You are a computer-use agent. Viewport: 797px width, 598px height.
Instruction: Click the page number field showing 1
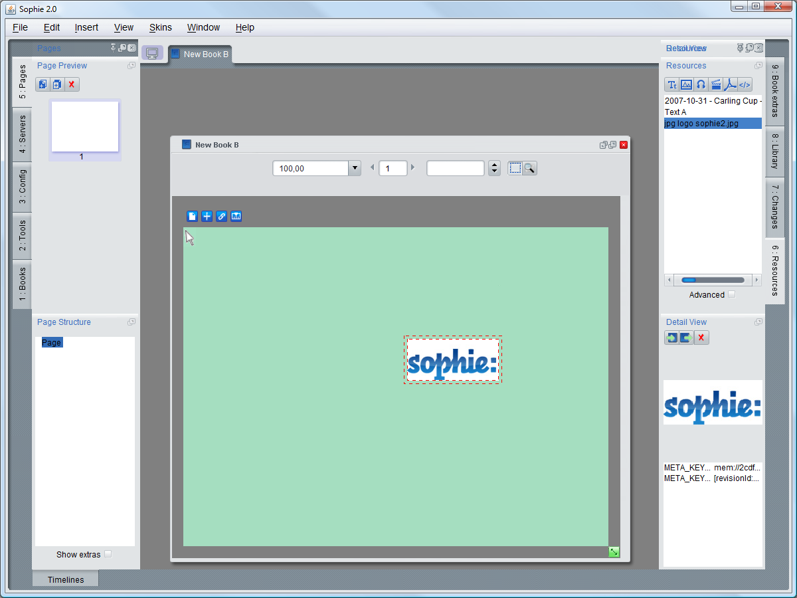pyautogui.click(x=393, y=169)
